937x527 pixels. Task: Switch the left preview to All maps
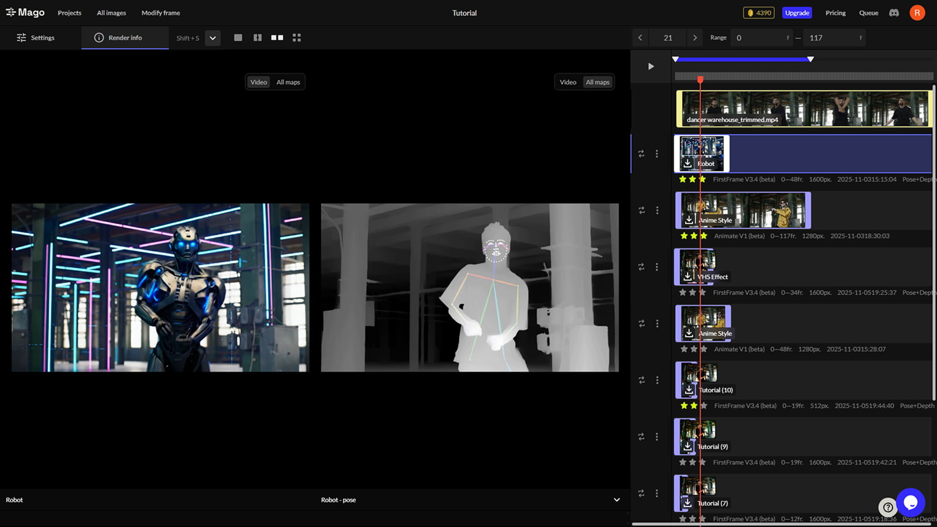(x=288, y=82)
